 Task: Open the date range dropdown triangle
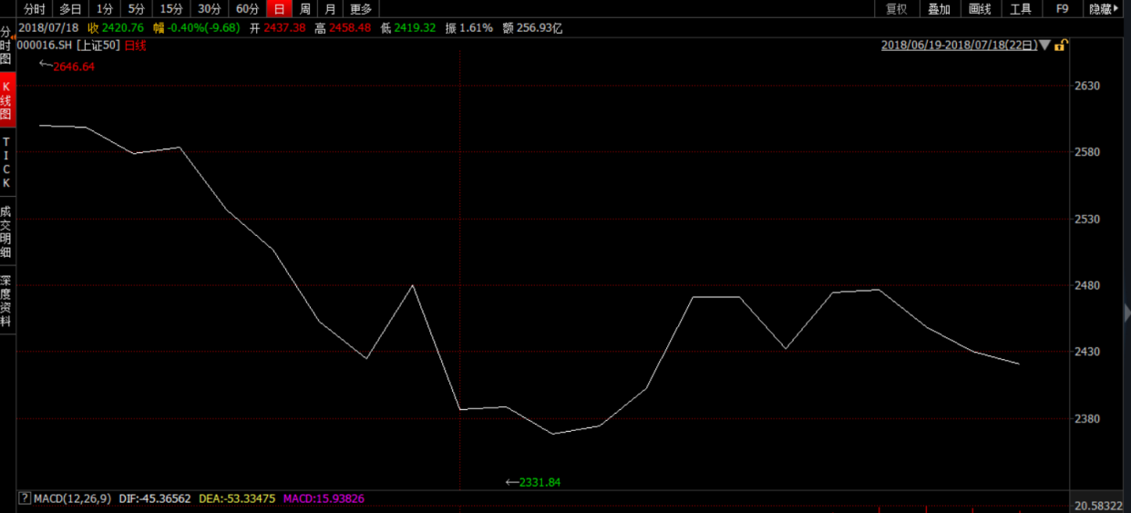(1045, 45)
